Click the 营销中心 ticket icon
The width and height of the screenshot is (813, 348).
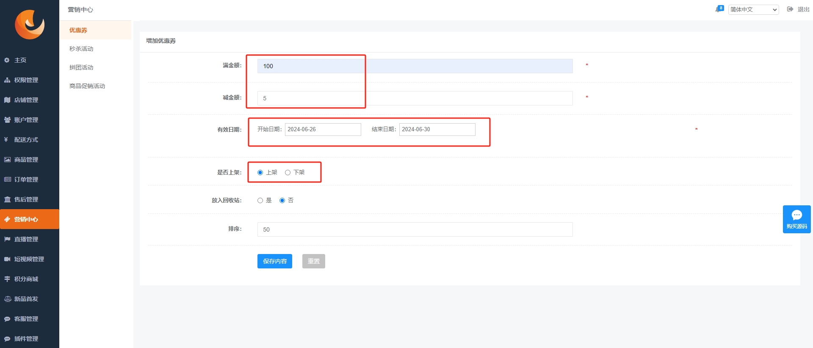pos(7,219)
